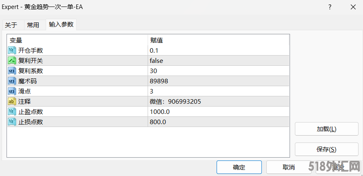Click the icon beside 止盈点数
Viewport: 363px width, 176px height.
(12, 112)
